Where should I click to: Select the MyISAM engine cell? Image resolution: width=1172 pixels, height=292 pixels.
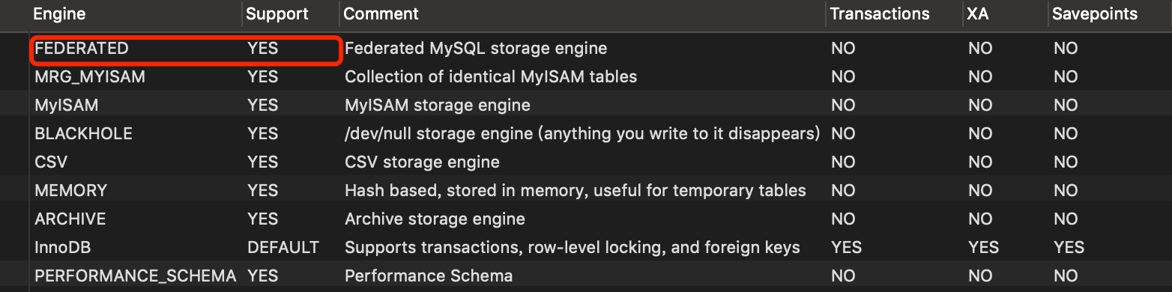click(66, 105)
